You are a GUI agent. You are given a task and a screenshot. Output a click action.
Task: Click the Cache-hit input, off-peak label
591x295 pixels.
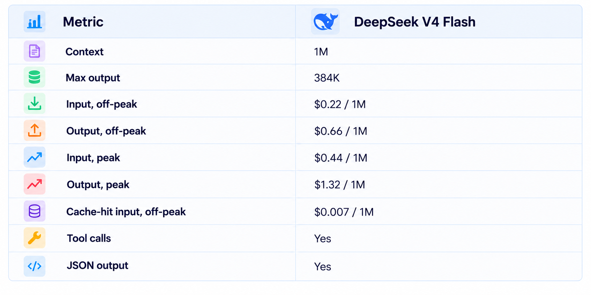coord(126,212)
